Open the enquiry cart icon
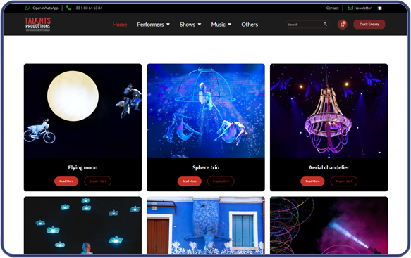The image size is (411, 258). [x=343, y=25]
